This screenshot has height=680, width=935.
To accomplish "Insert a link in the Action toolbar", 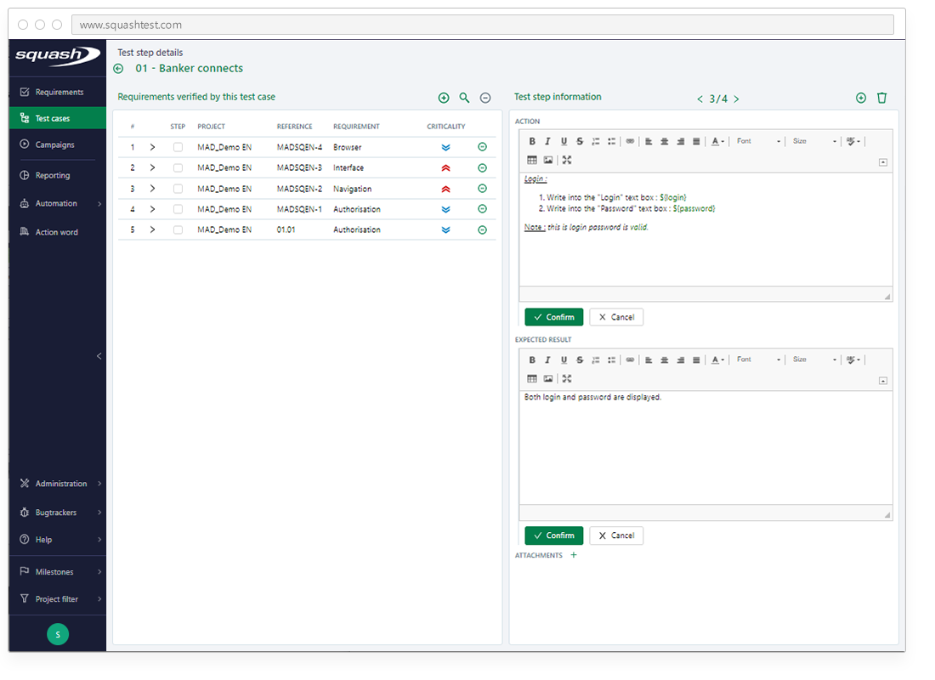I will pyautogui.click(x=629, y=141).
